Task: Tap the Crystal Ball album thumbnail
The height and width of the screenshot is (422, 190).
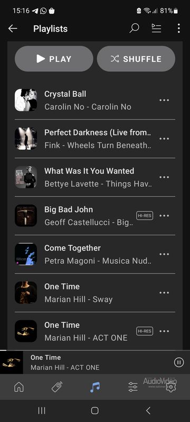Action: click(x=26, y=100)
